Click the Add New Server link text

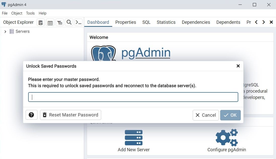[x=134, y=150]
